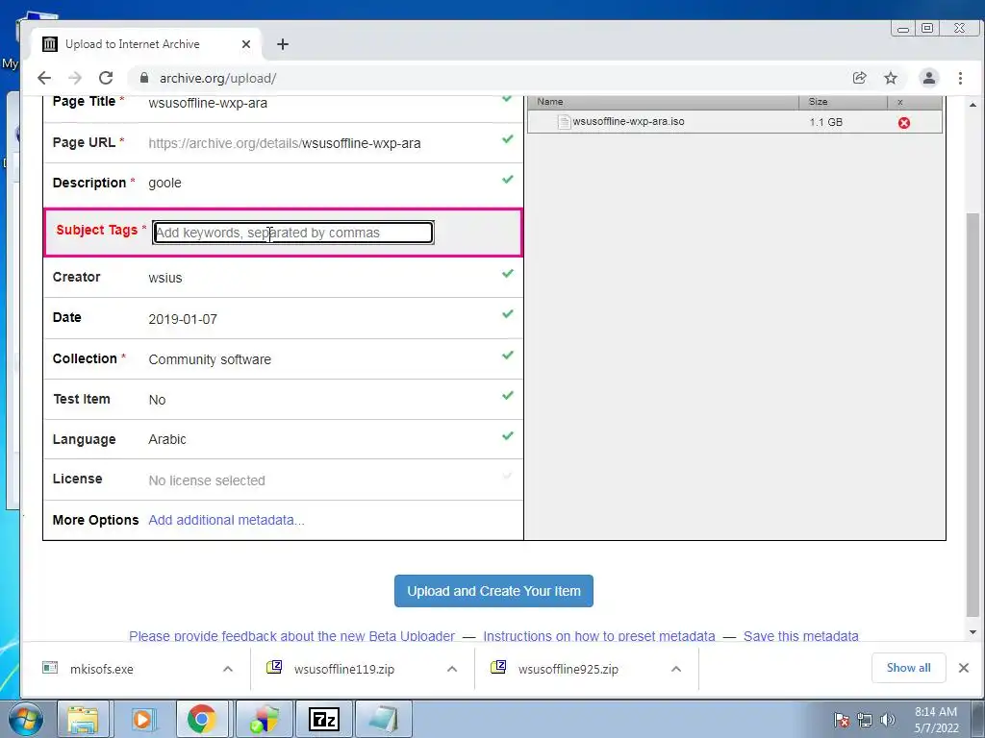
Task: Click the 1.1 GB file size cell
Action: point(826,122)
